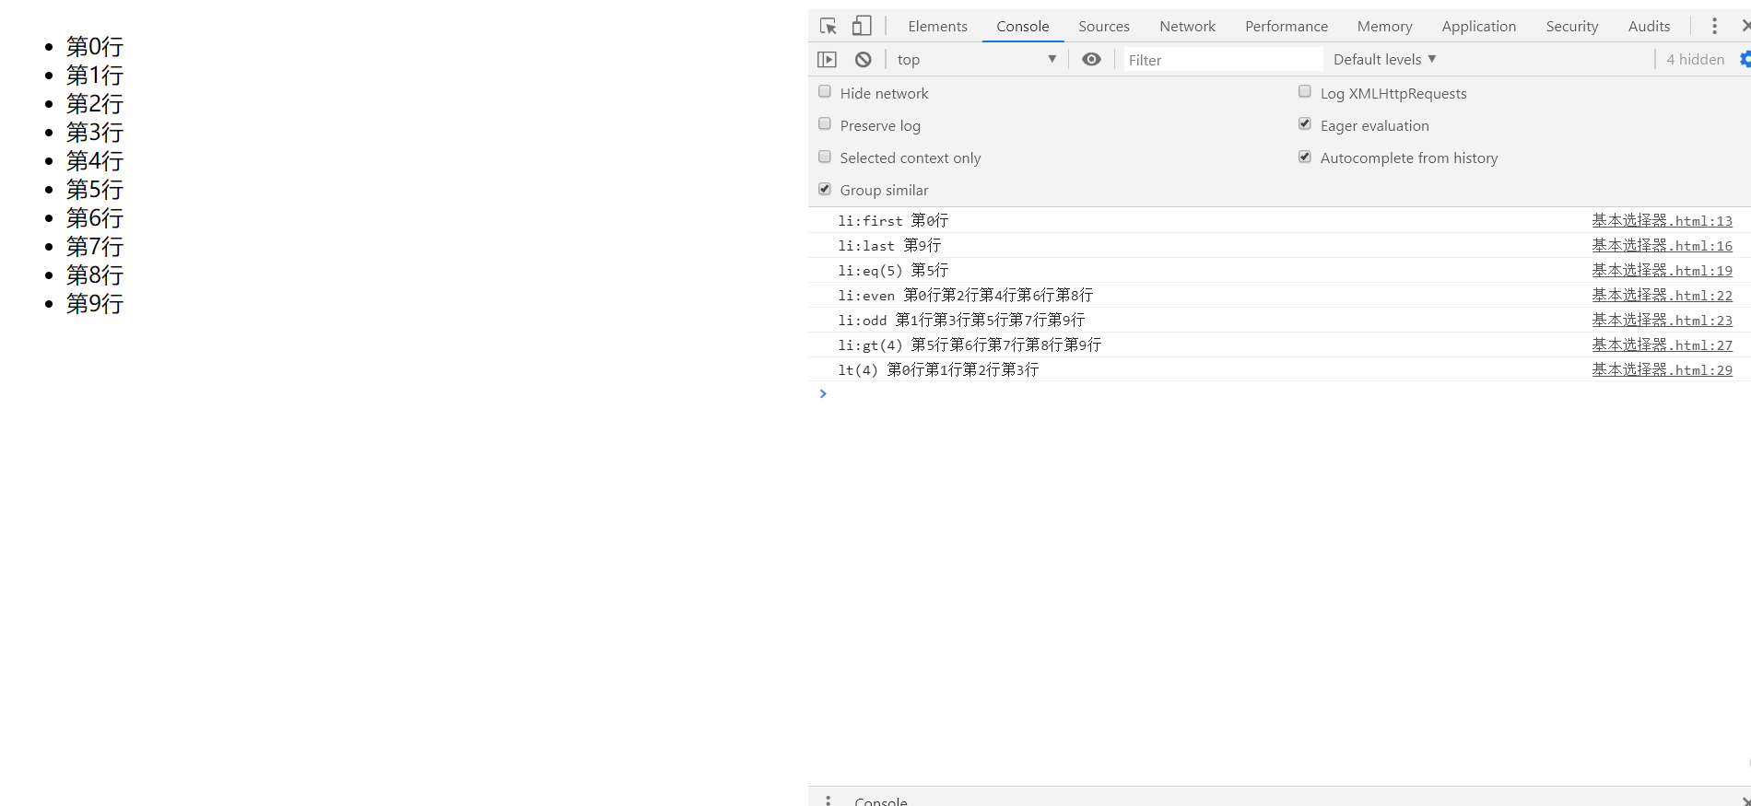
Task: Select the li:eq(5) console log row
Action: 1279,271
